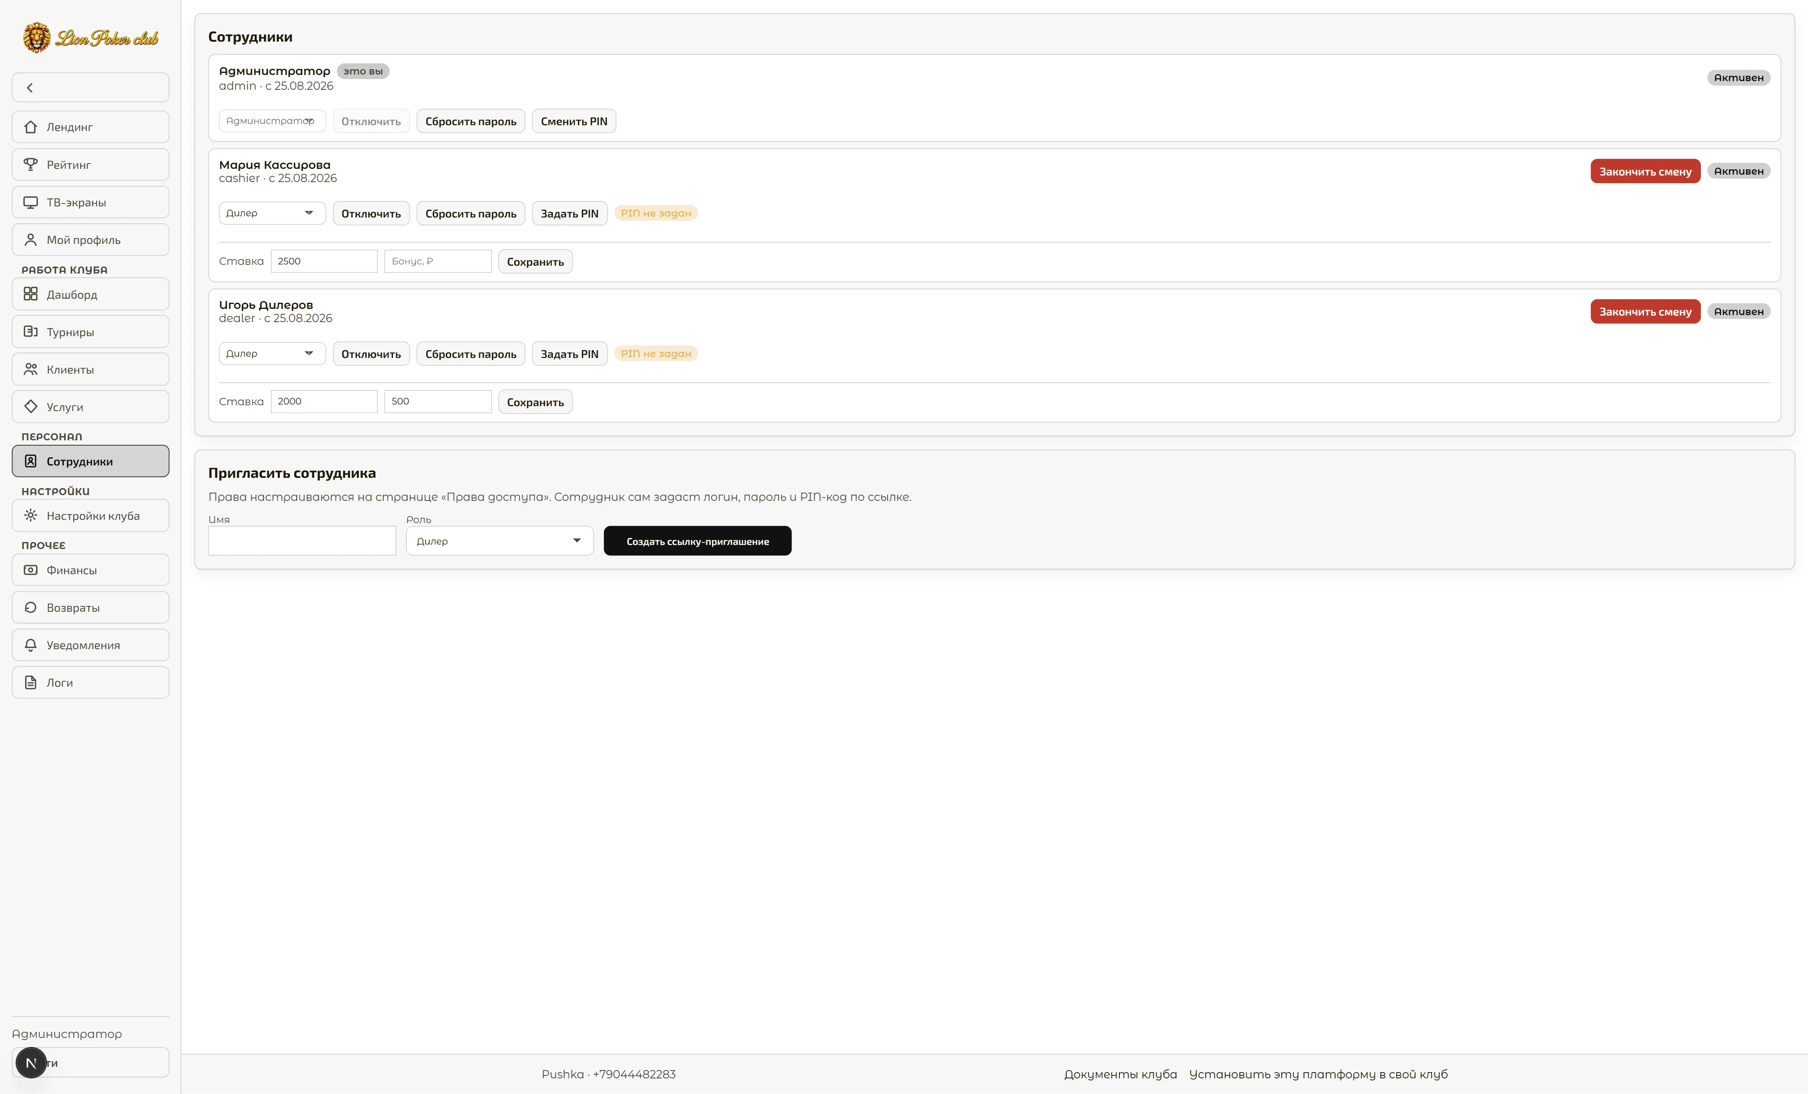Click Задать PIN for Игорь Дилеров

(569, 354)
